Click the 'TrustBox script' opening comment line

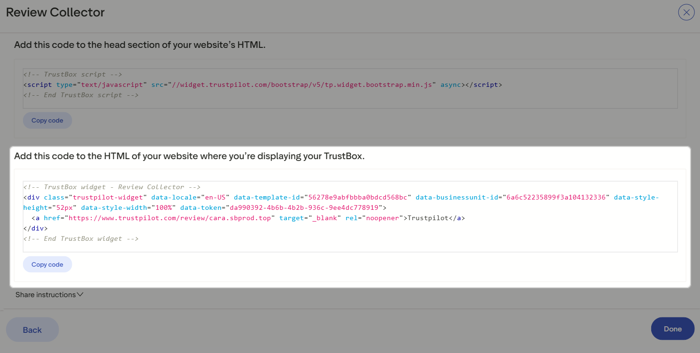coord(73,75)
